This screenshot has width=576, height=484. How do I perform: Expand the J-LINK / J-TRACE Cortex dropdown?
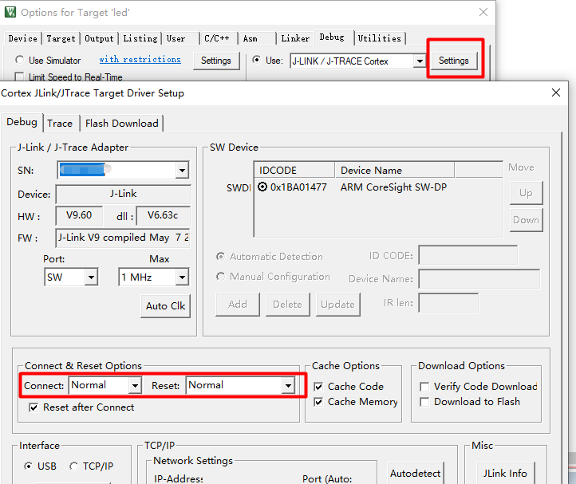(x=420, y=61)
